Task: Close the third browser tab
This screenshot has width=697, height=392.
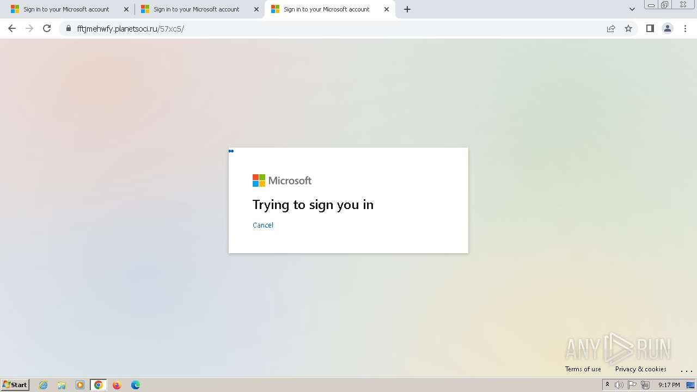Action: (387, 9)
